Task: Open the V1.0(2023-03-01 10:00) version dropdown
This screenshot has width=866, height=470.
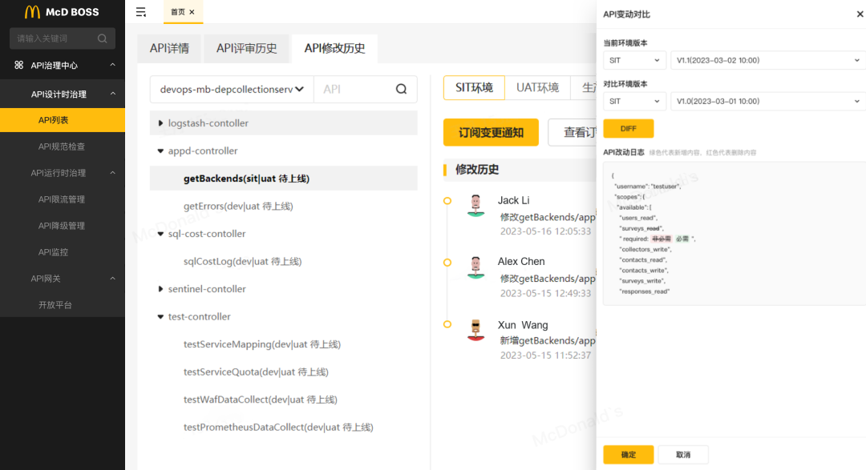Action: [767, 102]
